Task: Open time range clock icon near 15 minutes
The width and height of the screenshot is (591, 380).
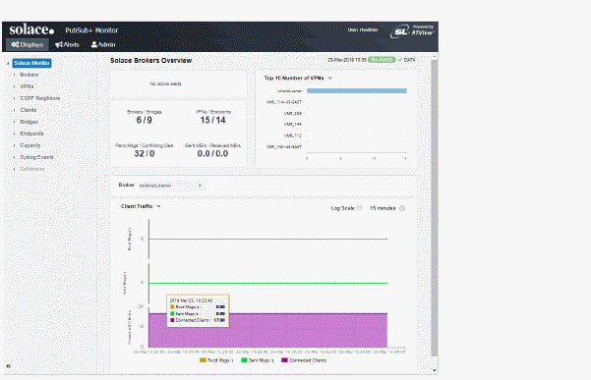Action: (x=402, y=208)
